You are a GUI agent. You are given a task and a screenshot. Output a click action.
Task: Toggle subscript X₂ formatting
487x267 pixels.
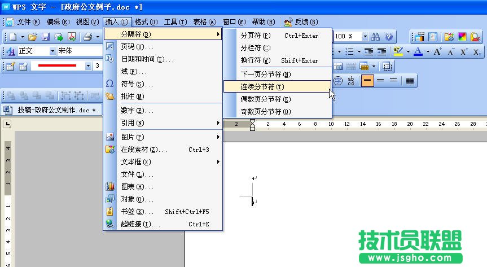[477, 51]
